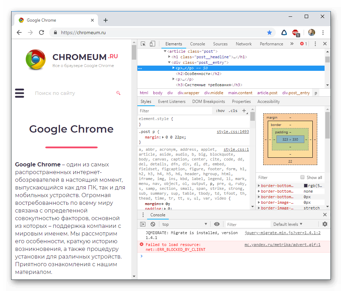
Task: Bookmark this page with the star
Action: (x=269, y=32)
